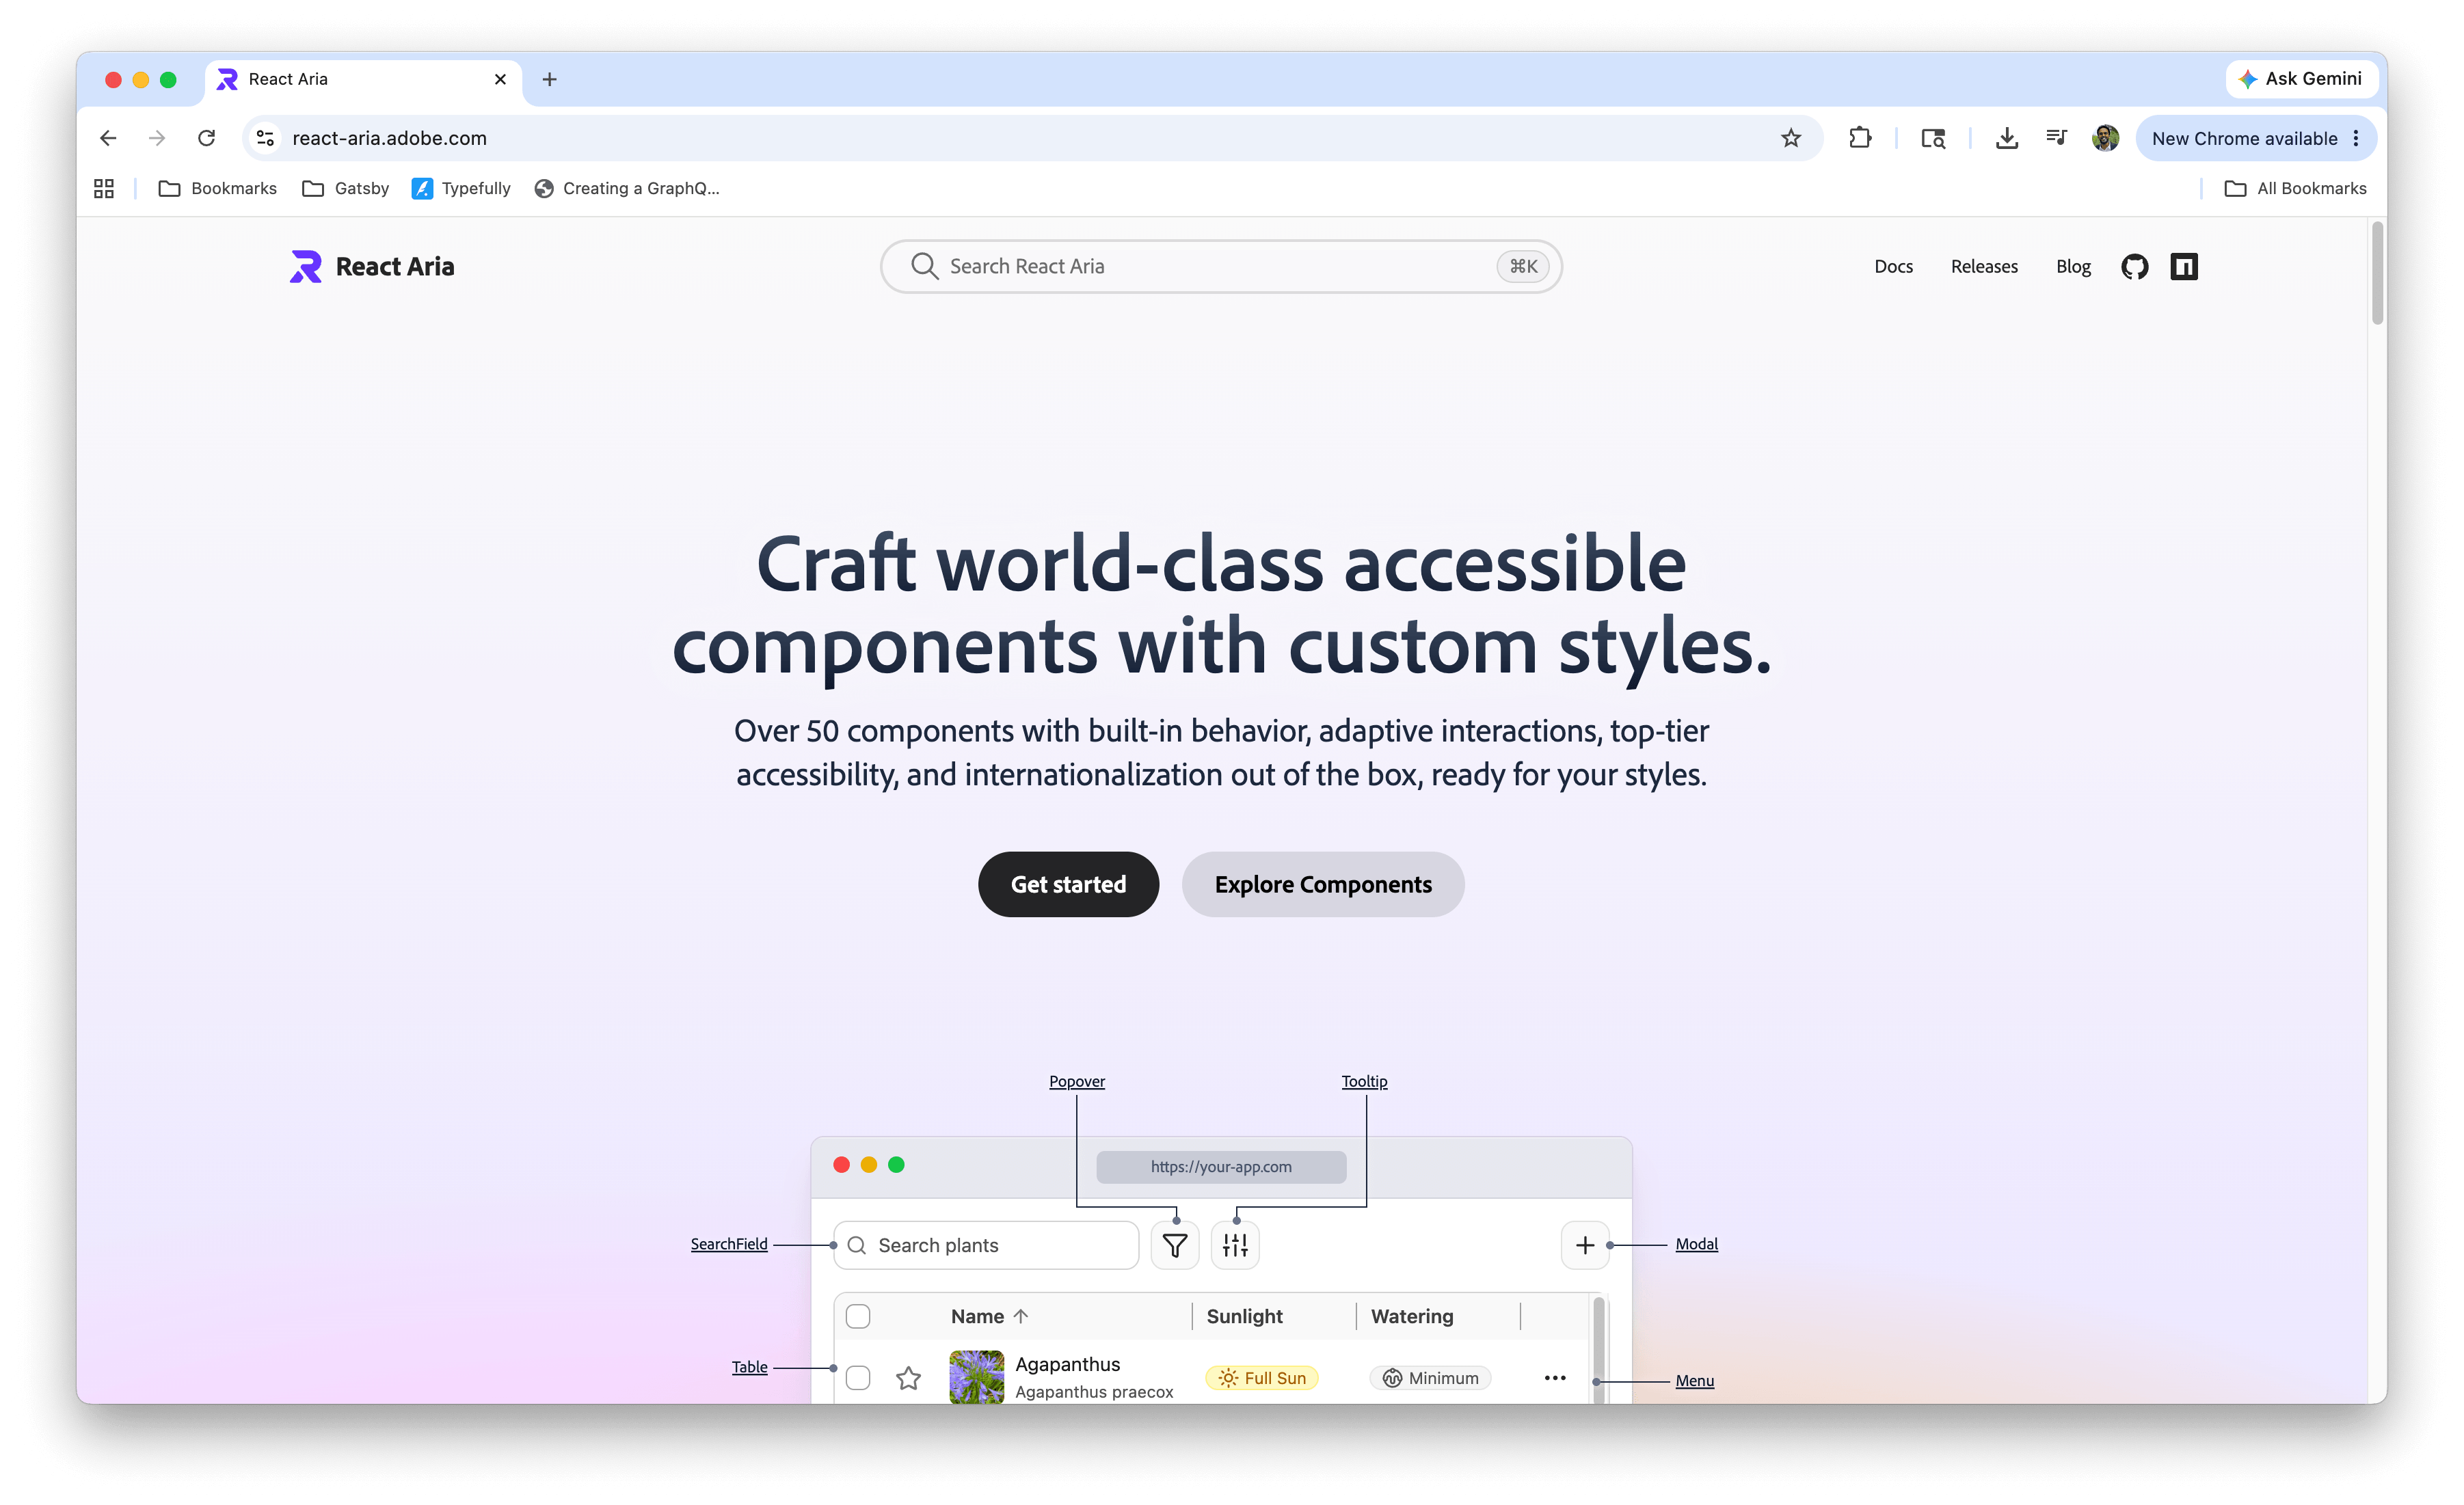Click the Sunlight column header
2464x1505 pixels.
click(1244, 1316)
